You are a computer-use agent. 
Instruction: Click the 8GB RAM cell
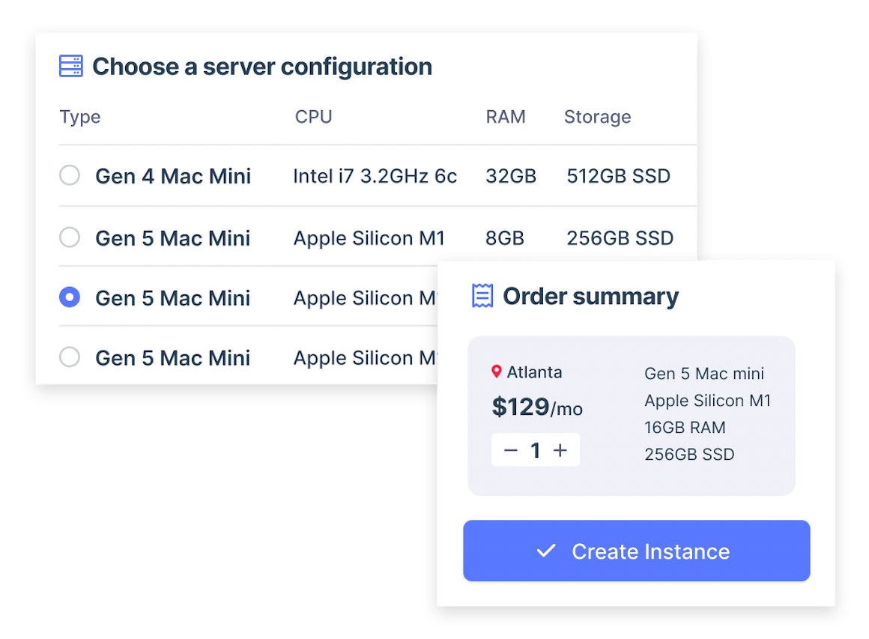click(x=505, y=238)
